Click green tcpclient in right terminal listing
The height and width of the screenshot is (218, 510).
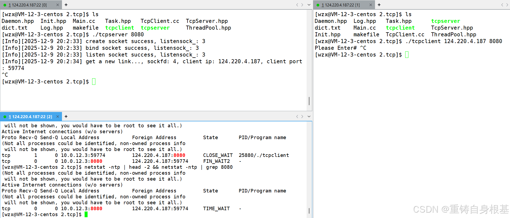(x=400, y=28)
